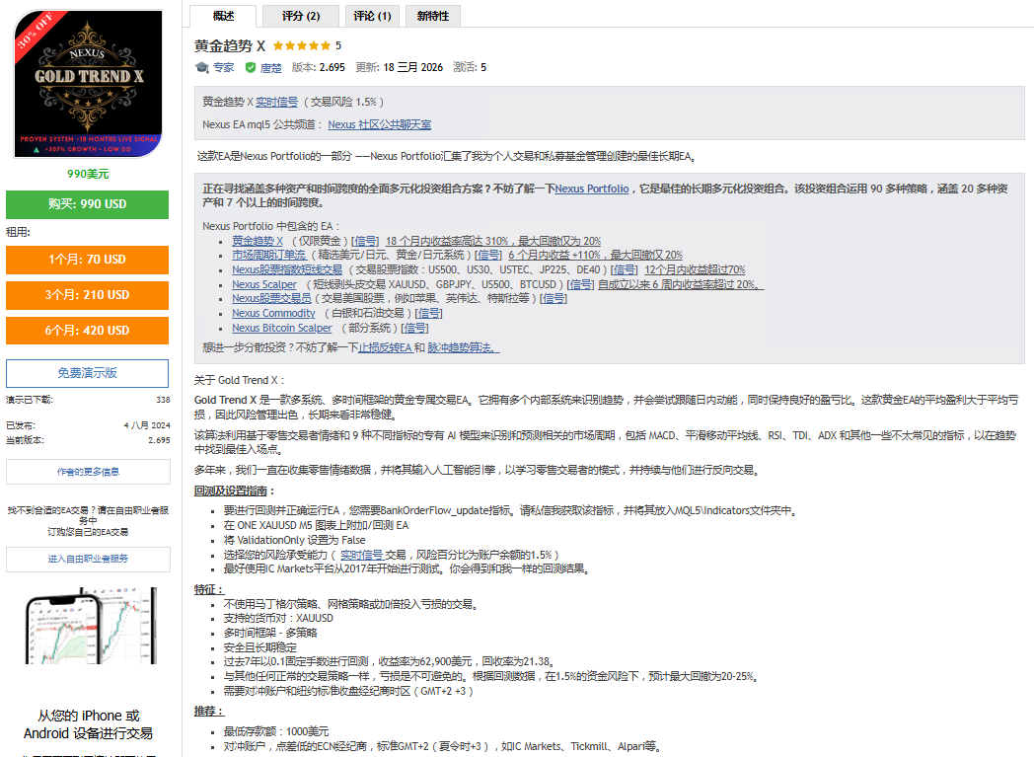The width and height of the screenshot is (1034, 757).
Task: Click the version 2.695 text in header
Action: click(x=332, y=67)
